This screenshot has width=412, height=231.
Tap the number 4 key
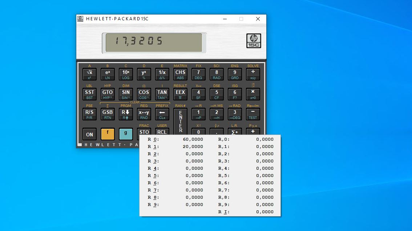coord(198,94)
